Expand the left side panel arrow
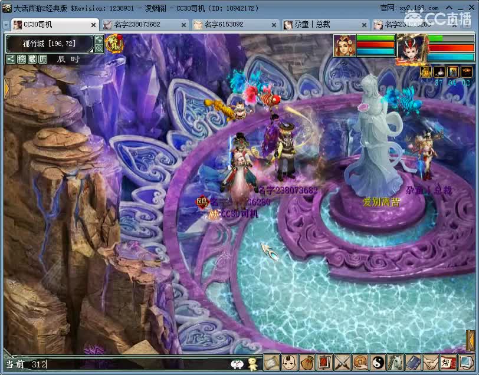This screenshot has width=479, height=375. tap(7, 88)
